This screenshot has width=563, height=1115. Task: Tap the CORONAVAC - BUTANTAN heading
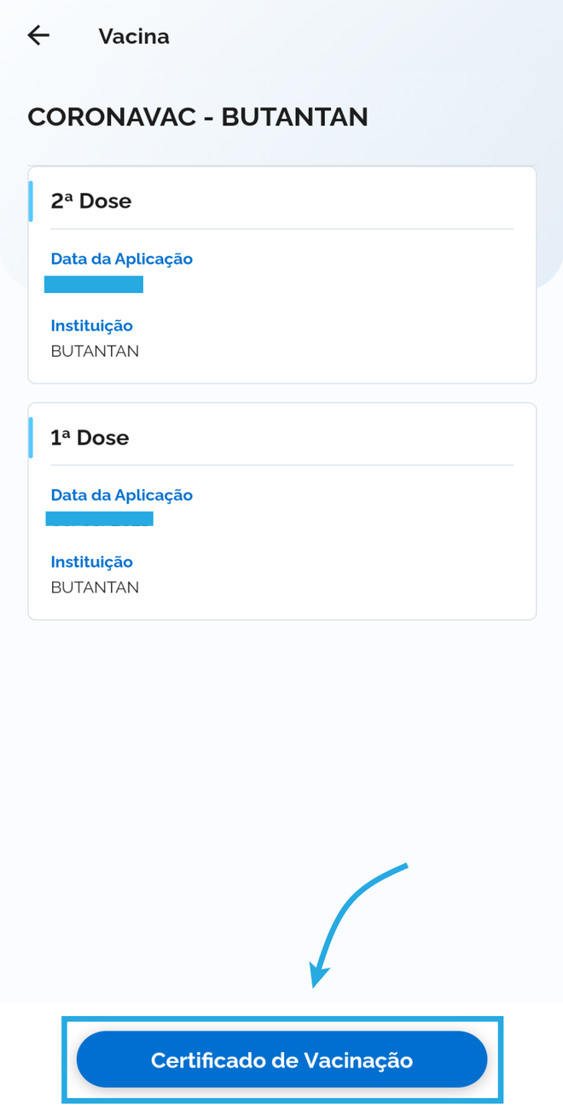(198, 117)
